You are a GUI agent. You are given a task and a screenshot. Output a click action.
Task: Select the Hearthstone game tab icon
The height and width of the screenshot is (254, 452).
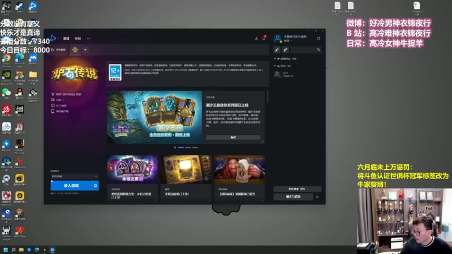[75, 50]
